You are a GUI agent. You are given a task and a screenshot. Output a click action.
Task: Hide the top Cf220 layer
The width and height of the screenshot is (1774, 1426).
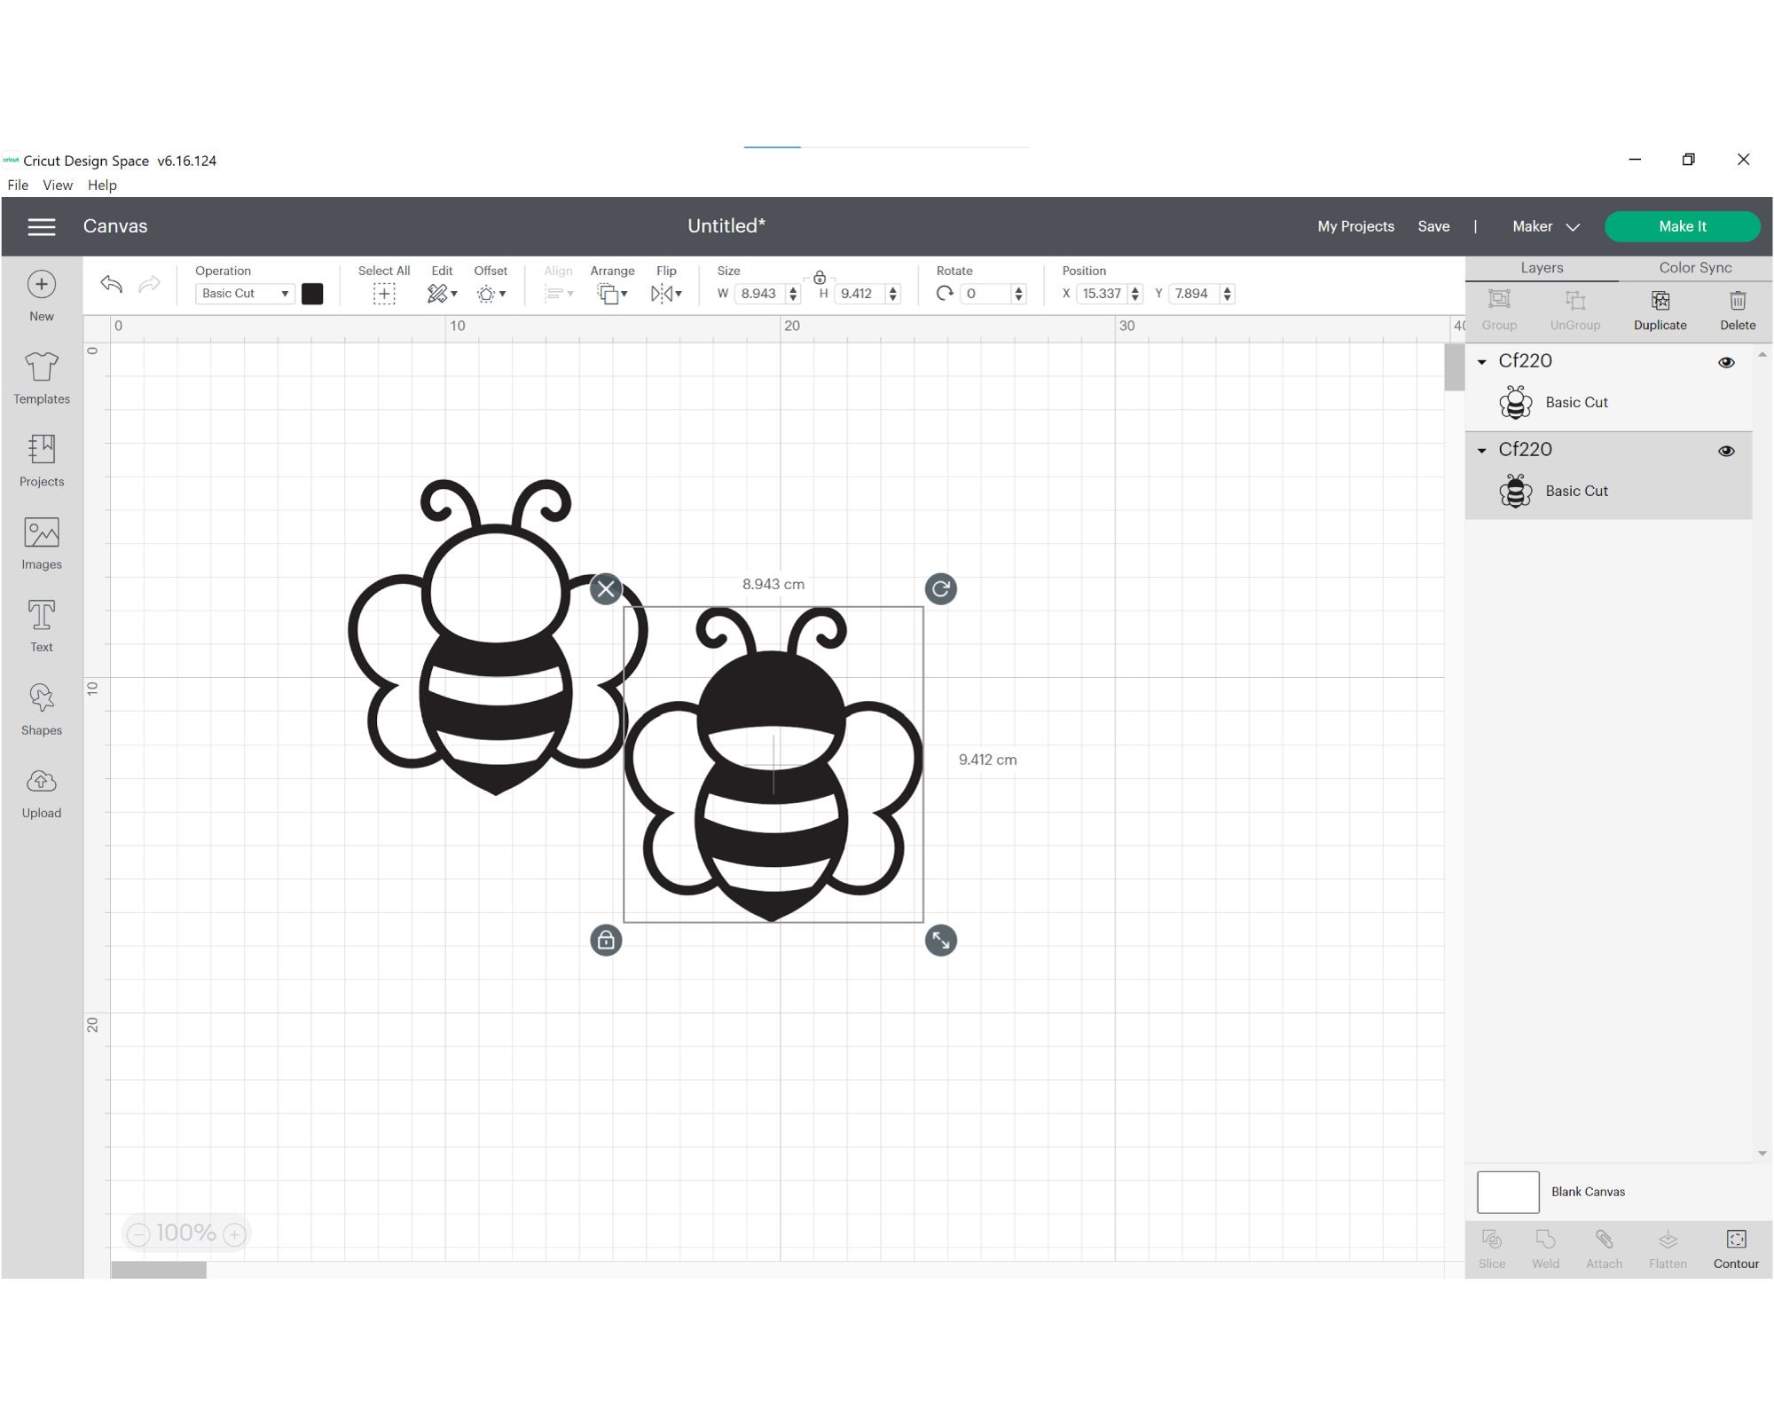[1726, 362]
